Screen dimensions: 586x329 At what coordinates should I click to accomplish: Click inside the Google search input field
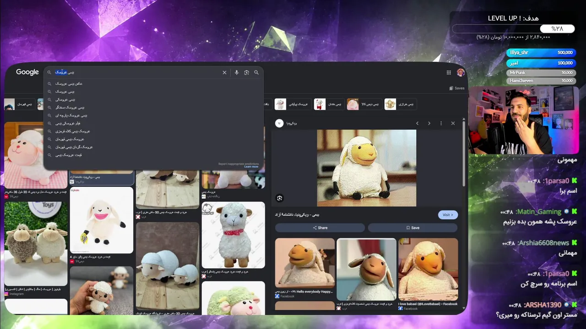click(x=136, y=72)
